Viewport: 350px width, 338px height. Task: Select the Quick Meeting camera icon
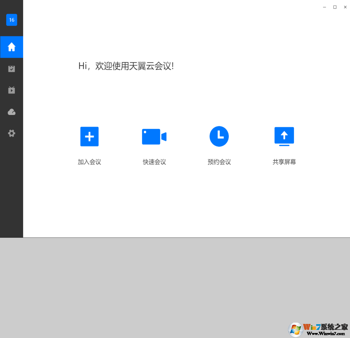154,136
